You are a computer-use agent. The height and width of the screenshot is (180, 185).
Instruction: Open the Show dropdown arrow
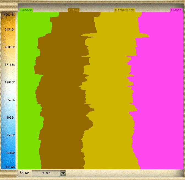coord(63,173)
